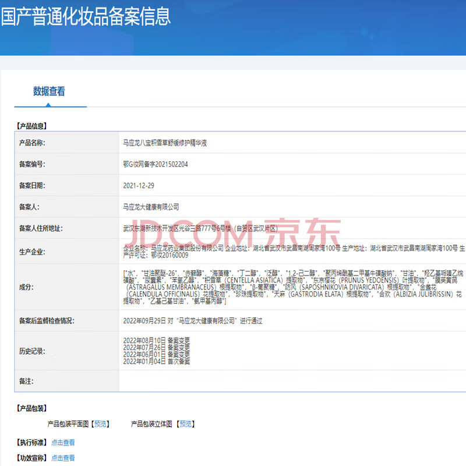Screen dimensions: 466x466
Task: Click the empty 备注 value cell
Action: (x=291, y=381)
